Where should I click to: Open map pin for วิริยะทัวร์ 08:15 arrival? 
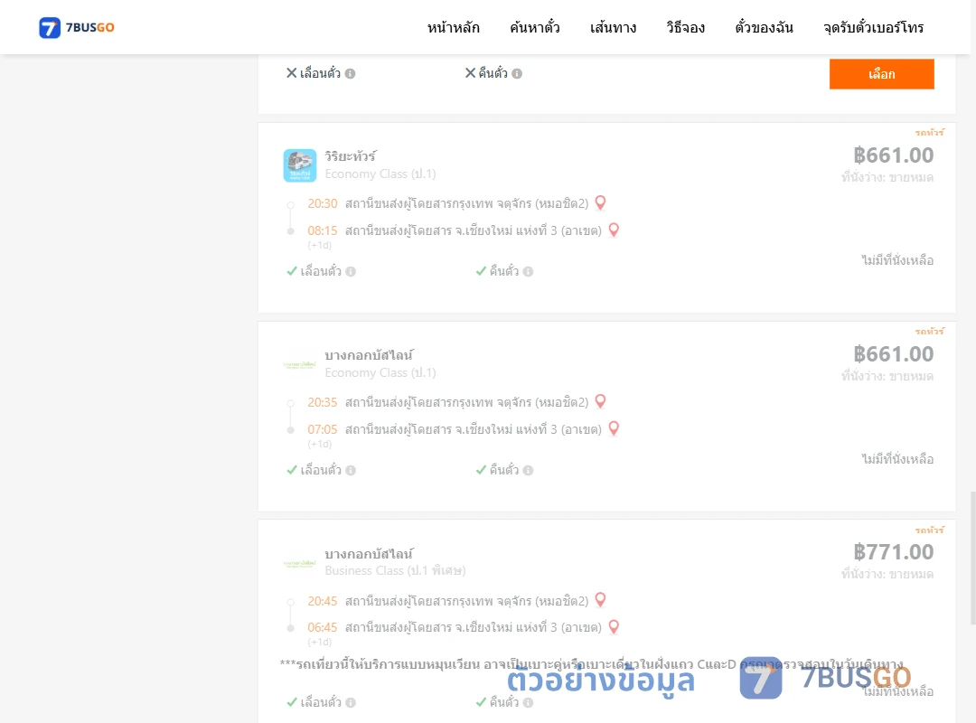click(614, 230)
